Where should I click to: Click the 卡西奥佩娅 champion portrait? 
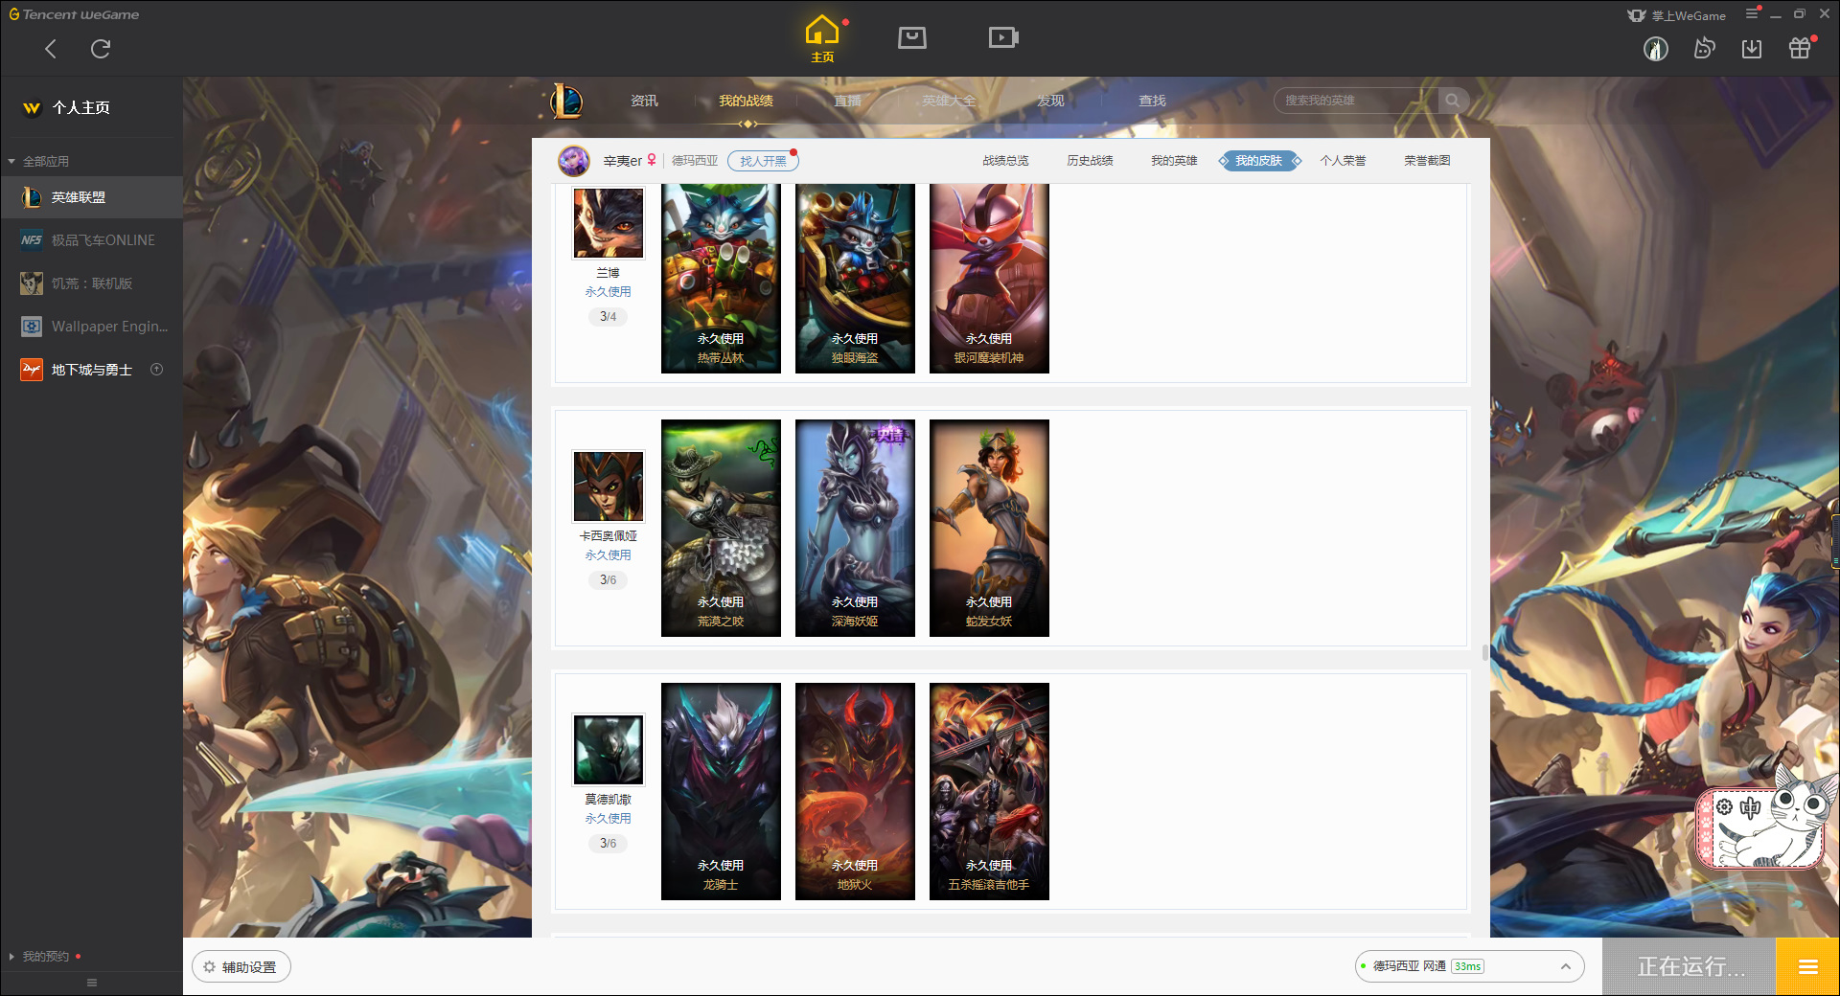[x=609, y=487]
